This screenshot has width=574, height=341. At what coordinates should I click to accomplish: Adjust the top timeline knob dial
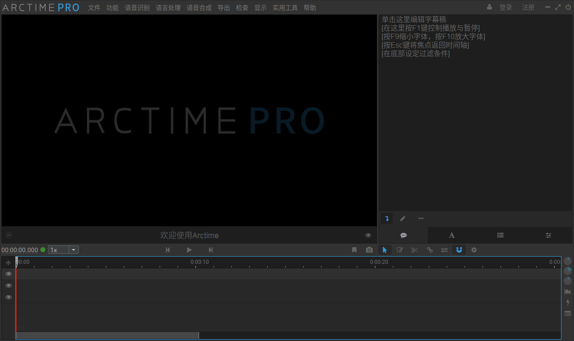coord(568,261)
